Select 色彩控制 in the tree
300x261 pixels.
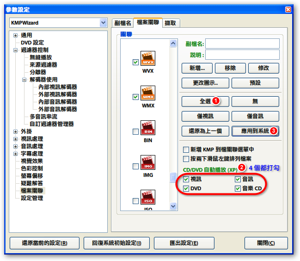(x=32, y=168)
